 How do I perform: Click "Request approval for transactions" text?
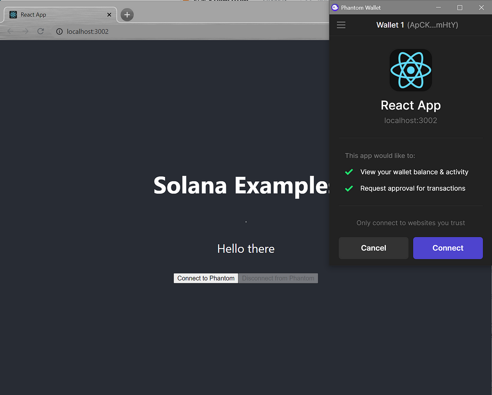(413, 188)
